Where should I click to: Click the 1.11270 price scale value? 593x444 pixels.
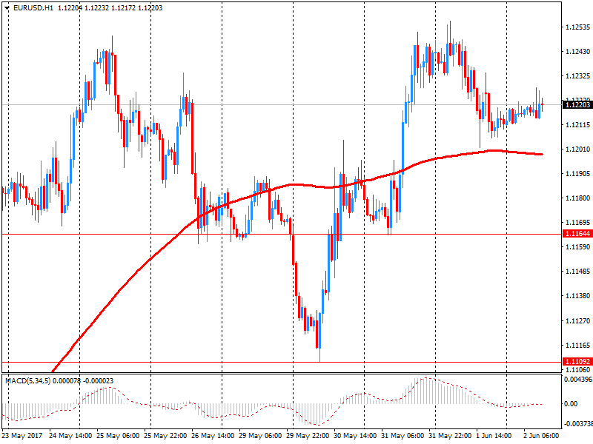(x=578, y=321)
